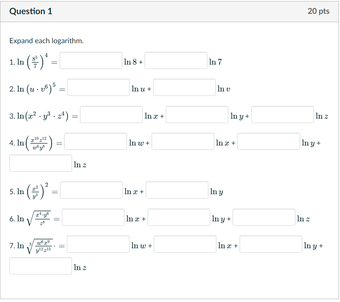The height and width of the screenshot is (302, 340).
Task: Focus the ln w coefficient box in problem 4
Action: tap(95, 141)
